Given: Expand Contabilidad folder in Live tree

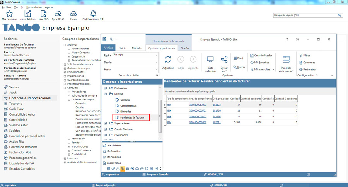Looking at the screenshot, I should pos(106,135).
